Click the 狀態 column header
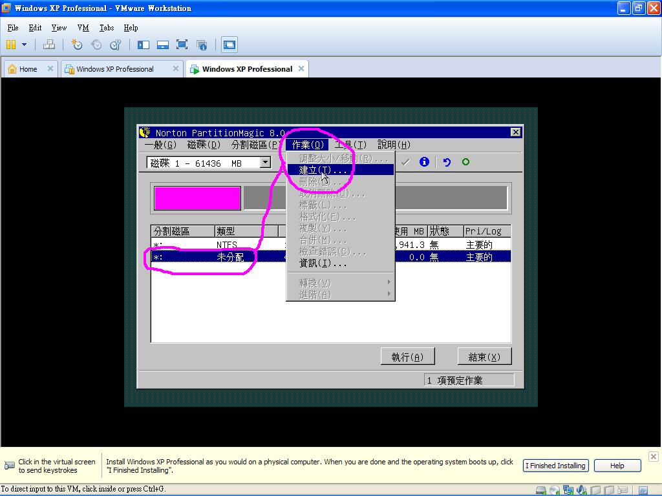This screenshot has height=496, width=662. click(445, 231)
